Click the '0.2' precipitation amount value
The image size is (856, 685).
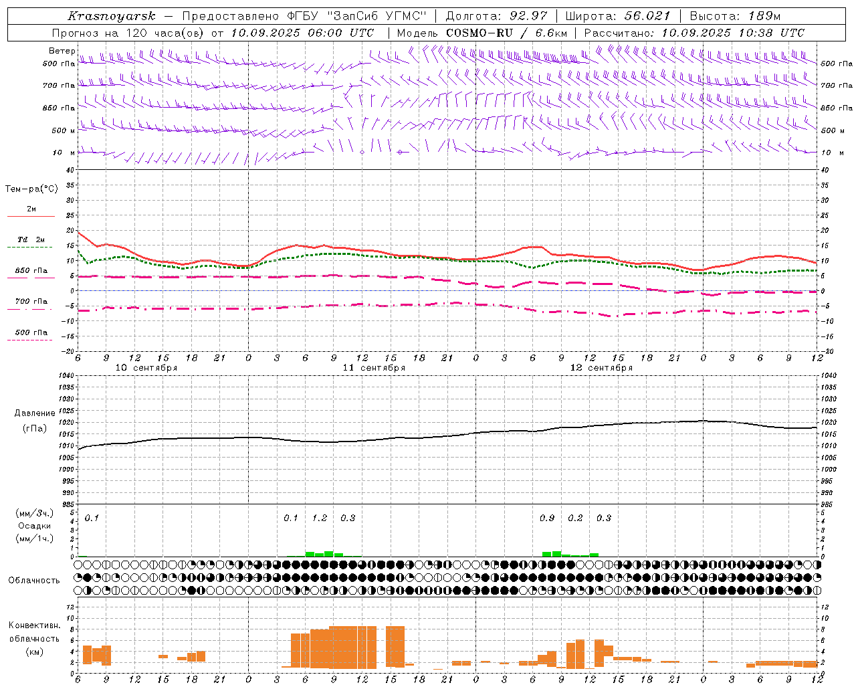pos(575,518)
